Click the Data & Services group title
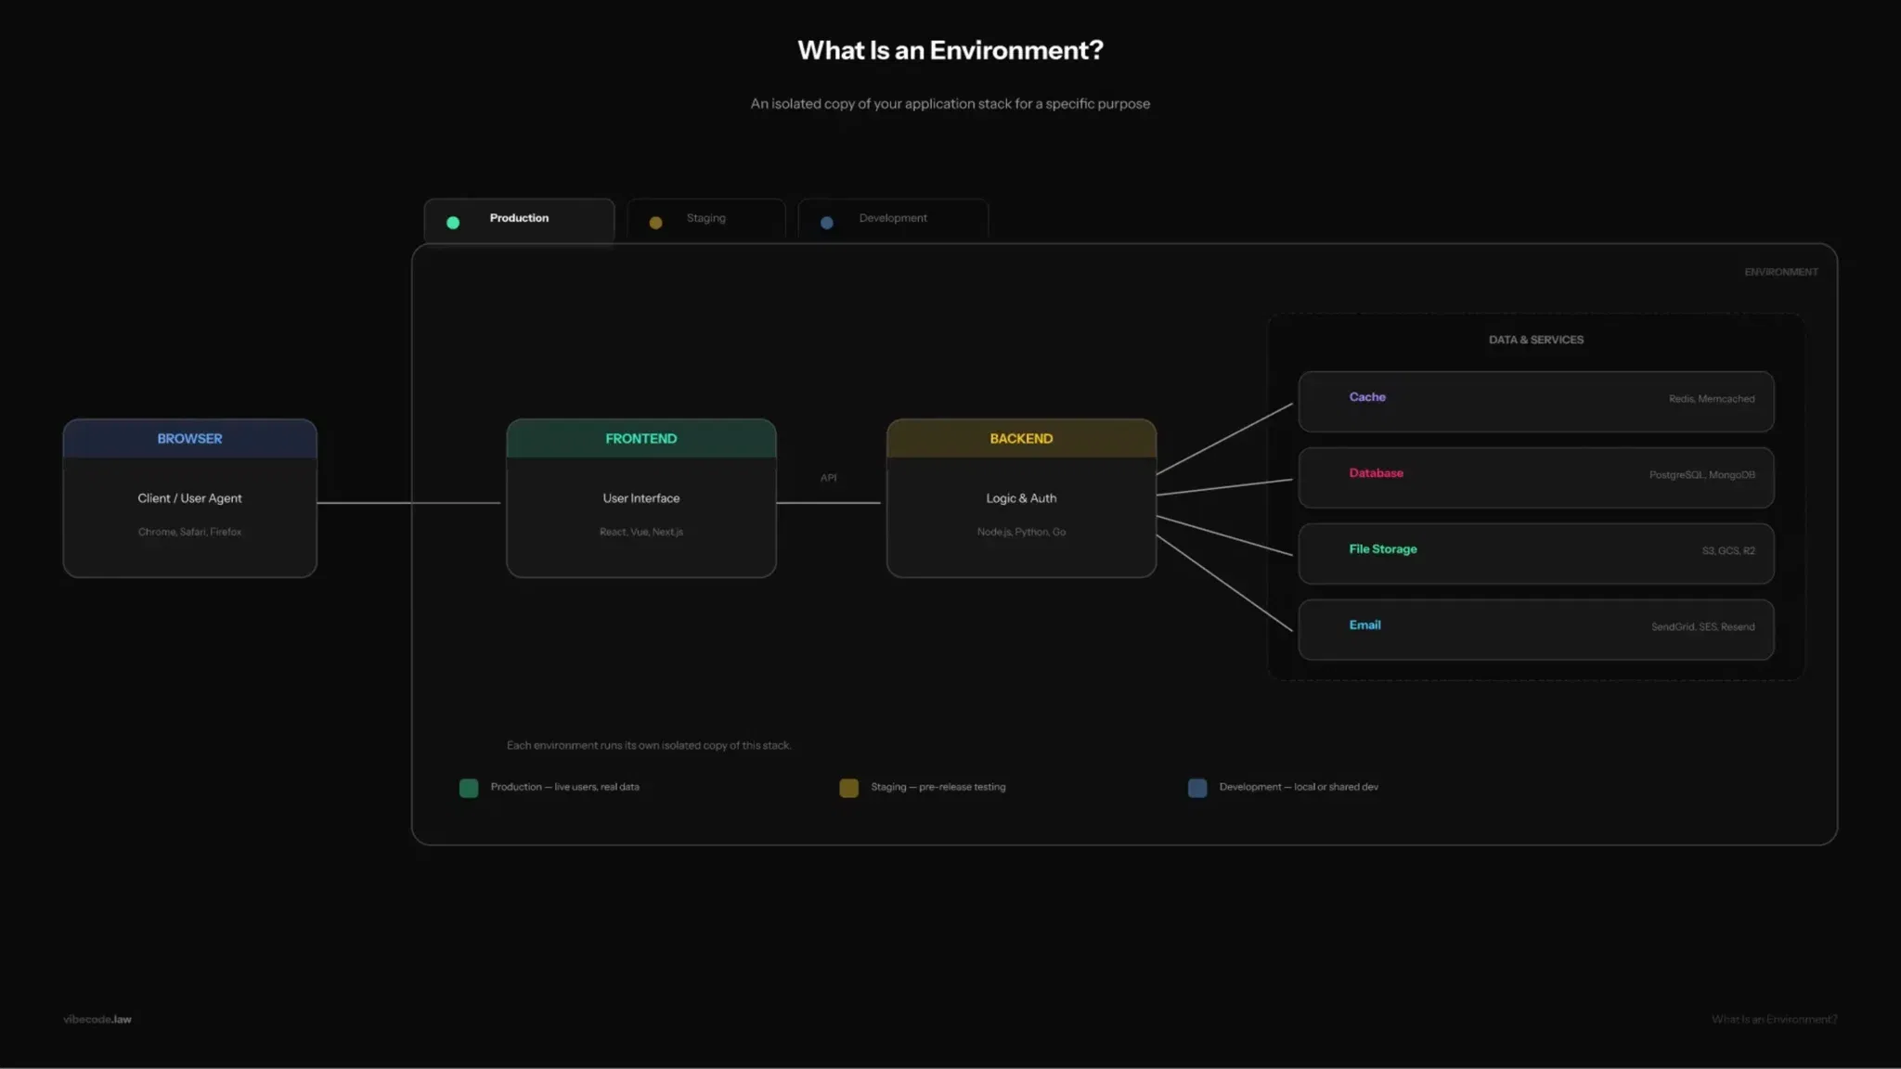 coord(1535,340)
